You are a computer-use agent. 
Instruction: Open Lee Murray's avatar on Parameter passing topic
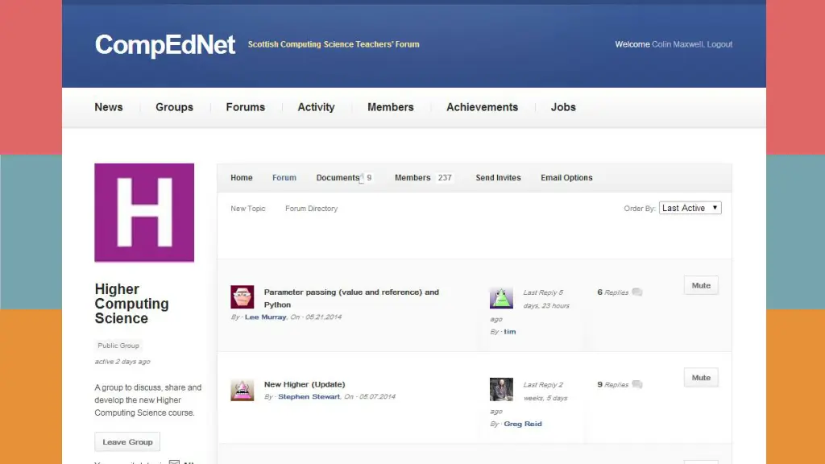[x=242, y=296]
